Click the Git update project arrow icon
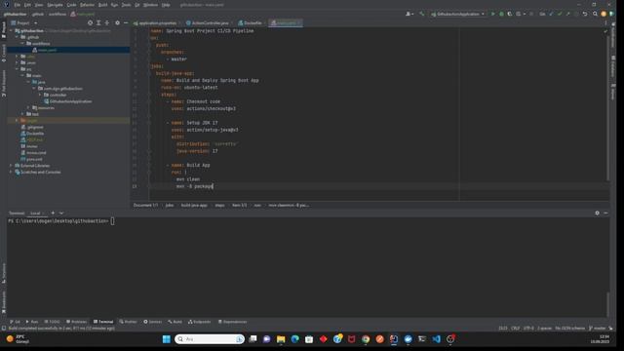624x351 pixels. tap(551, 14)
